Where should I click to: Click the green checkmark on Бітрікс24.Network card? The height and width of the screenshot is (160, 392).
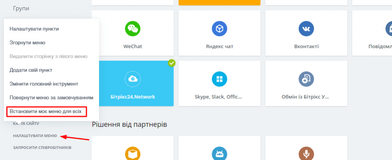172,63
